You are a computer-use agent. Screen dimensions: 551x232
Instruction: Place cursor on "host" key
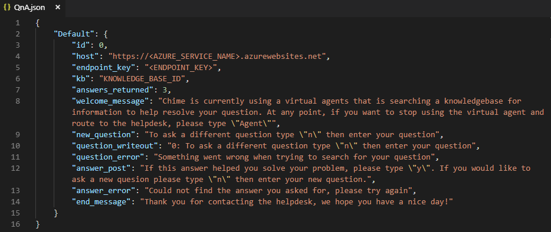[x=86, y=56]
